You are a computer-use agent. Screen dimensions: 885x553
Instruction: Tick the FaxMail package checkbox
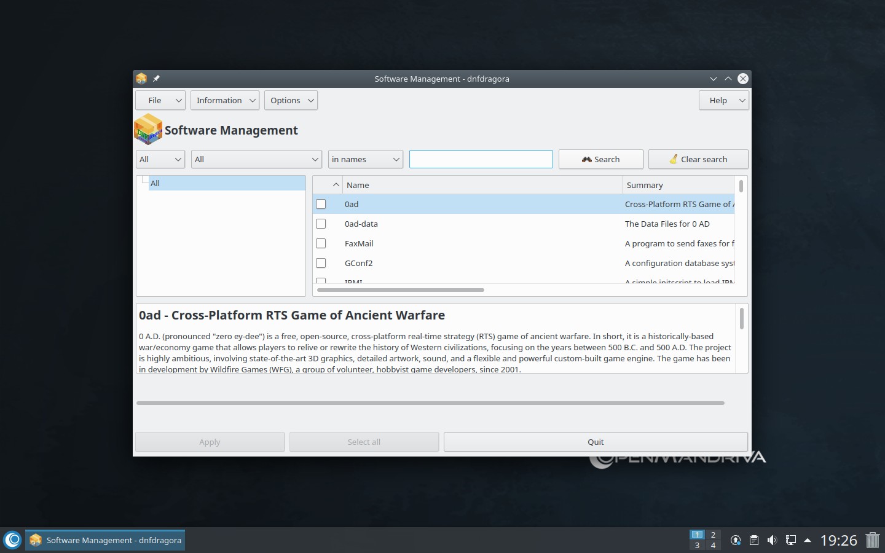[321, 243]
